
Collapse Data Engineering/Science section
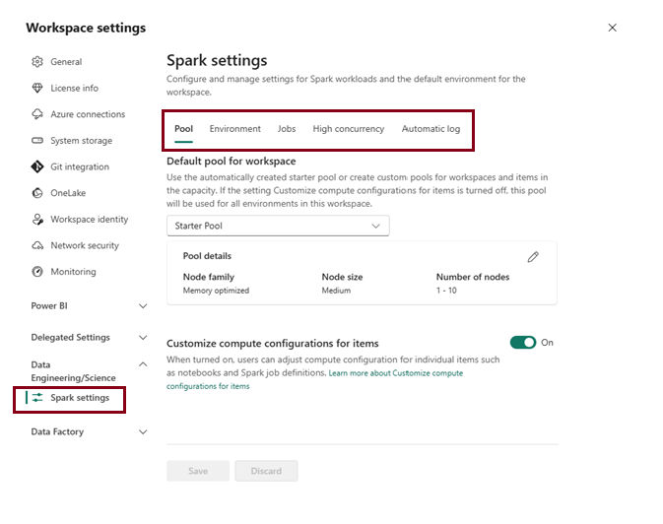pos(143,364)
